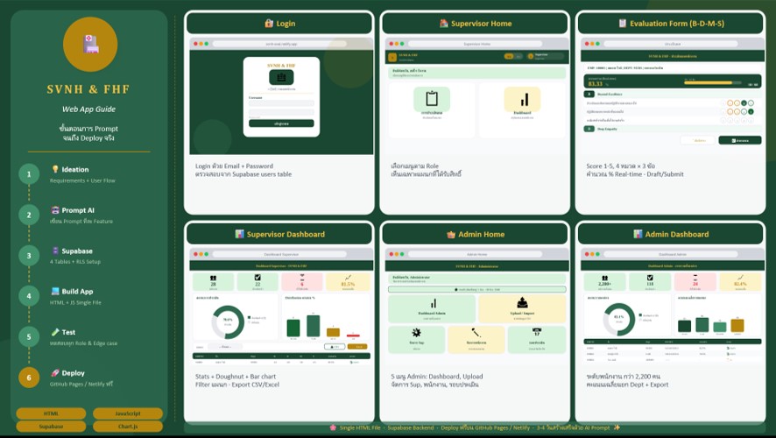Click the crown icon before Admin Home title
The width and height of the screenshot is (776, 438).
[x=451, y=235]
